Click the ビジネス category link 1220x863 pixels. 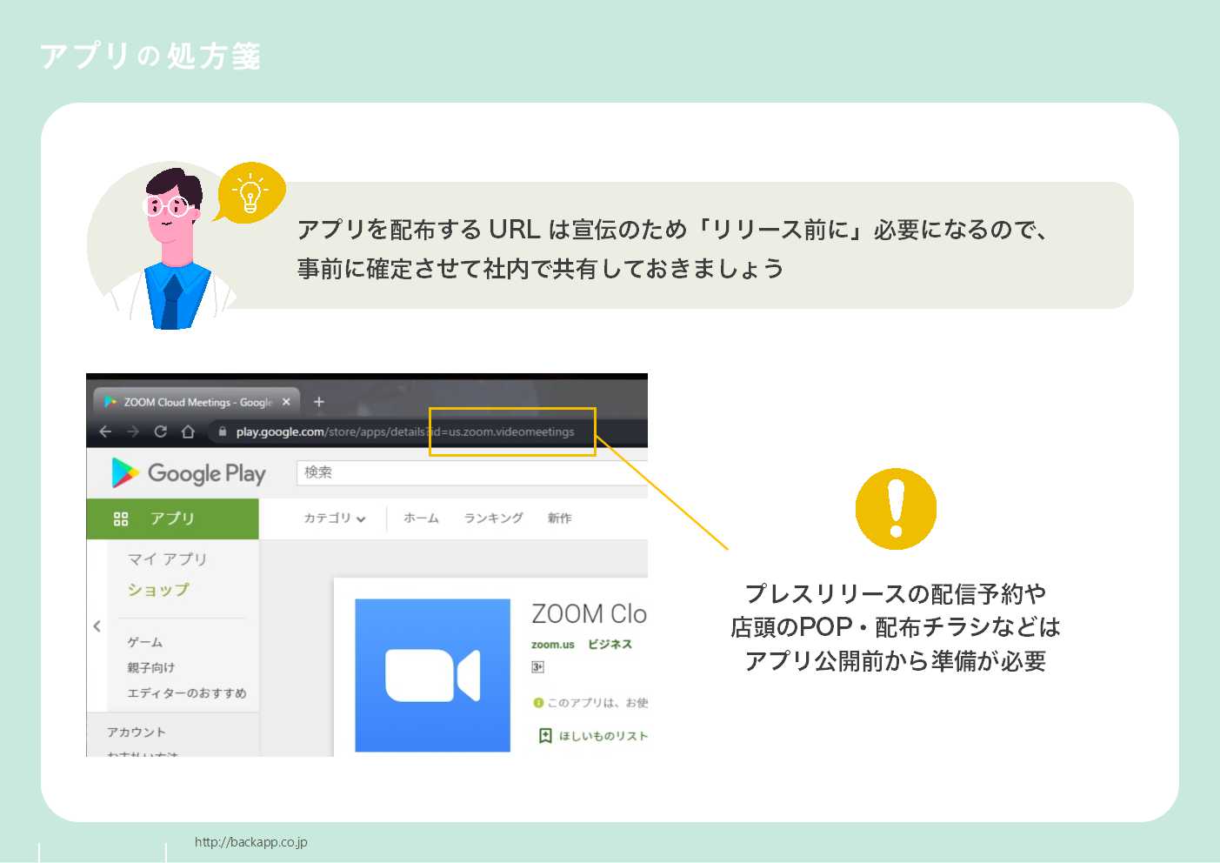coord(610,644)
